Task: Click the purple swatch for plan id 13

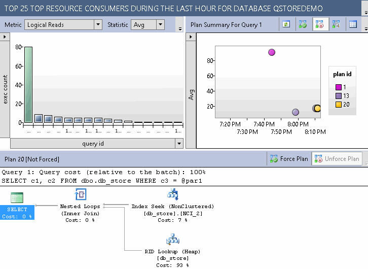Action: tap(338, 95)
